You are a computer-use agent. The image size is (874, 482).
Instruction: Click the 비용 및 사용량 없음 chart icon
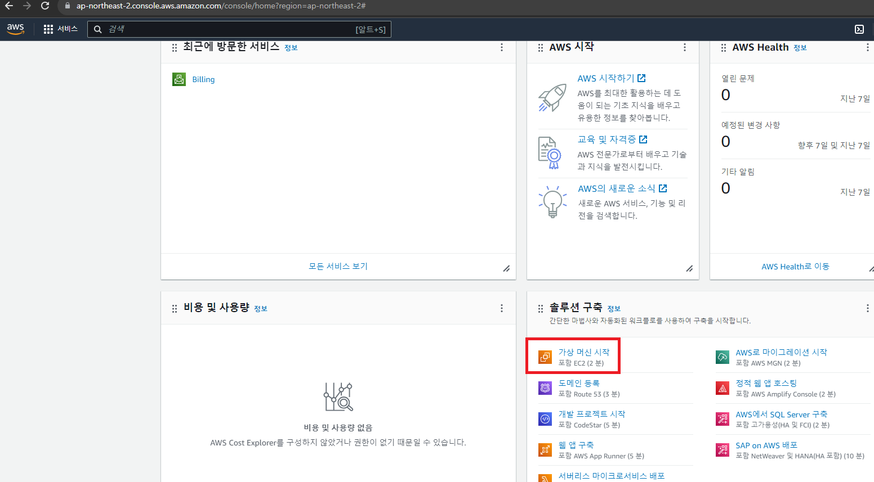[x=338, y=397]
